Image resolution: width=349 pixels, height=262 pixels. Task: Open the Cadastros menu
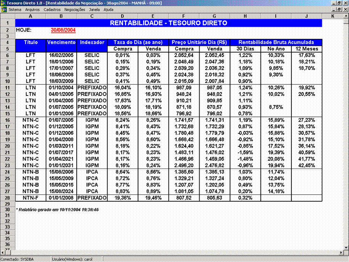click(52, 9)
